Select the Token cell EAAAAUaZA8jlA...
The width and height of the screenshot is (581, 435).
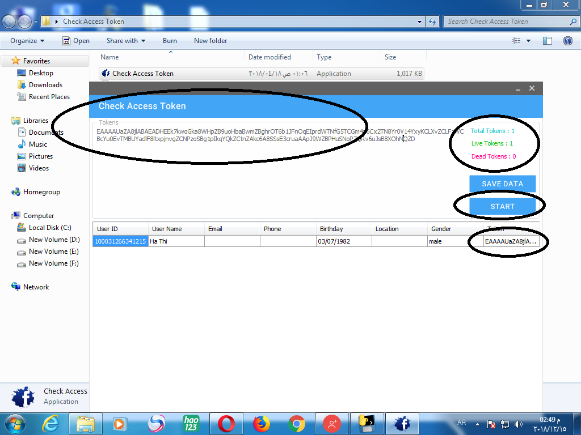click(511, 241)
